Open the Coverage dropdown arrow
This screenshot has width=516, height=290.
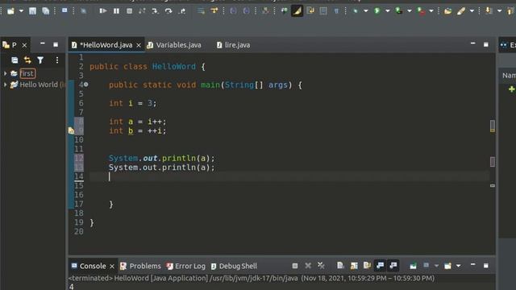click(410, 11)
